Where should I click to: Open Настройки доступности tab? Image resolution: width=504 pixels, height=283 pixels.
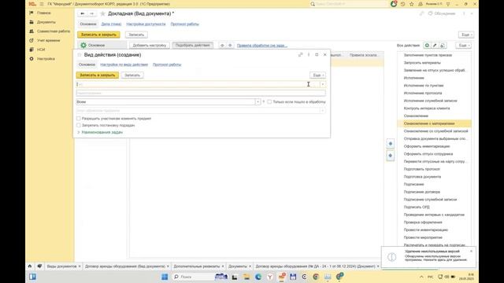[146, 24]
